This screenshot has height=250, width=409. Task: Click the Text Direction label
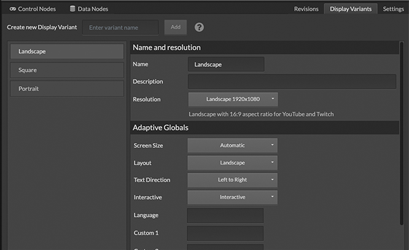click(x=152, y=180)
